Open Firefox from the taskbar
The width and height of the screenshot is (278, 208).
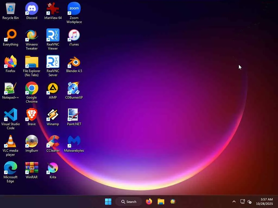pos(149,201)
